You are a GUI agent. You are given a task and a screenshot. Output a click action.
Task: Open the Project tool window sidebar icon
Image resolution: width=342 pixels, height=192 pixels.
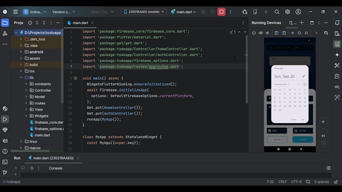pyautogui.click(x=5, y=23)
